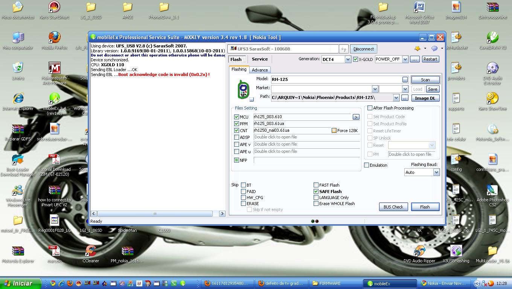Expand the Market dropdown list
The width and height of the screenshot is (512, 289).
click(375, 89)
